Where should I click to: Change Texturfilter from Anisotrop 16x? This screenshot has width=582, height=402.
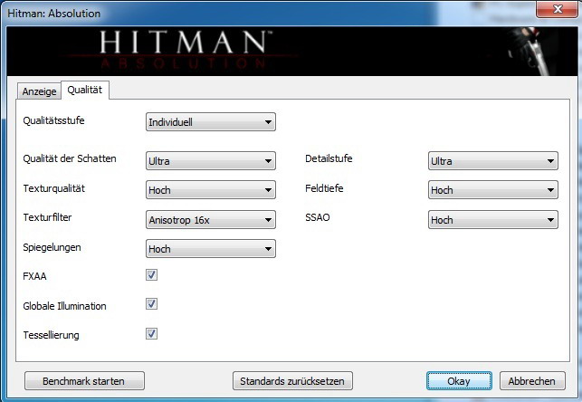pyautogui.click(x=211, y=220)
